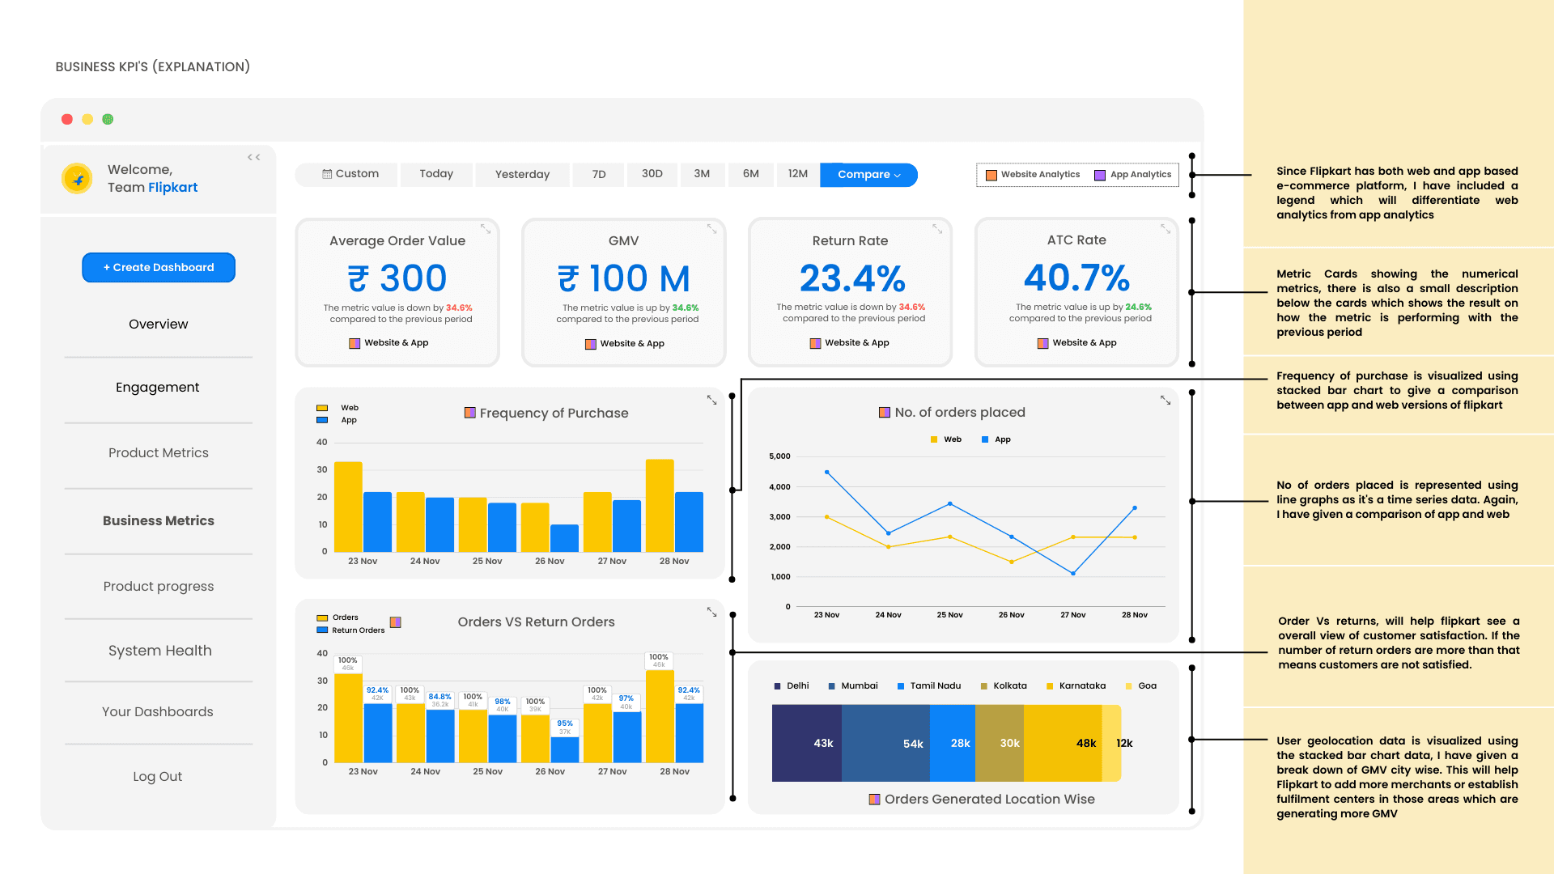Open System Health in sidebar
The height and width of the screenshot is (874, 1554).
pyautogui.click(x=160, y=651)
